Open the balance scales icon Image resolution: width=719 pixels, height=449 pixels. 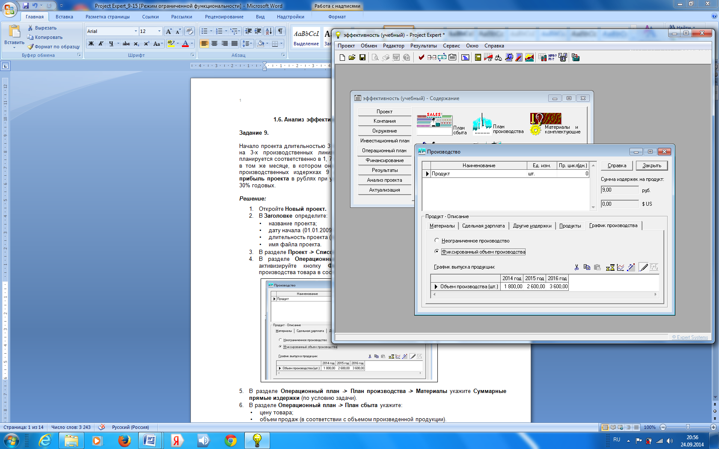[499, 57]
